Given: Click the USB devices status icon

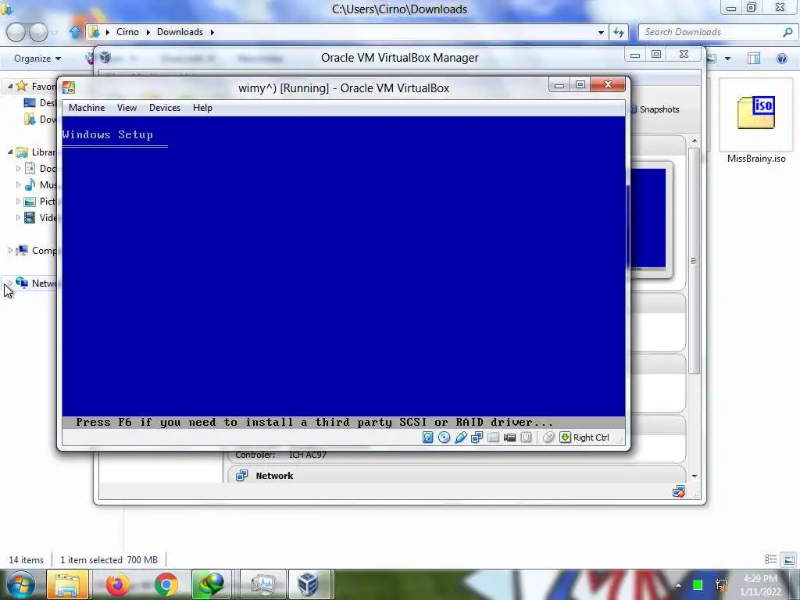Looking at the screenshot, I should (461, 437).
